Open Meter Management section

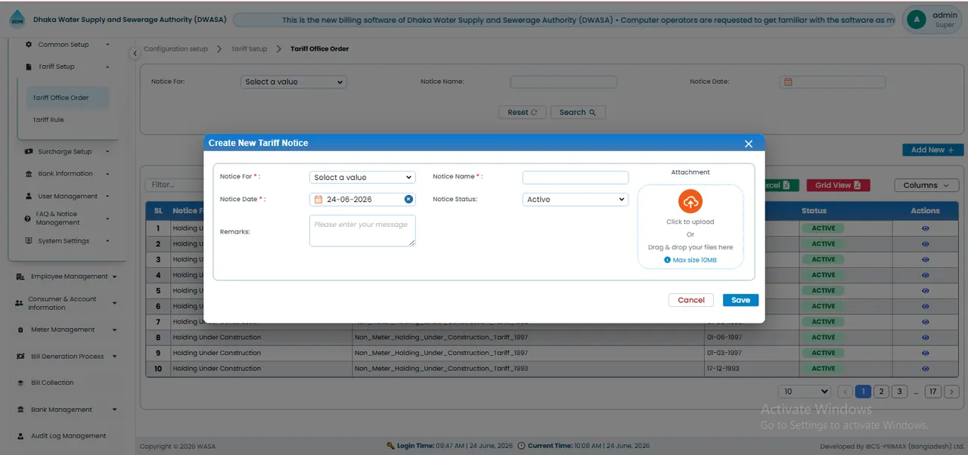click(x=67, y=330)
